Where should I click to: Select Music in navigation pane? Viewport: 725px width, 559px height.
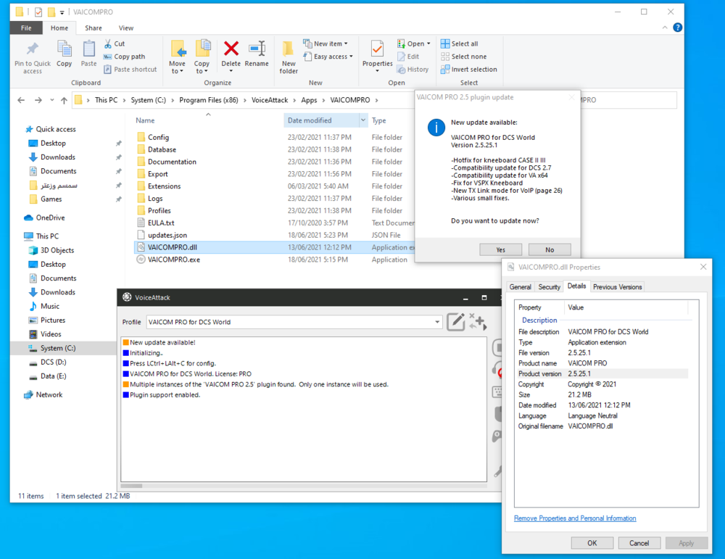pos(49,306)
